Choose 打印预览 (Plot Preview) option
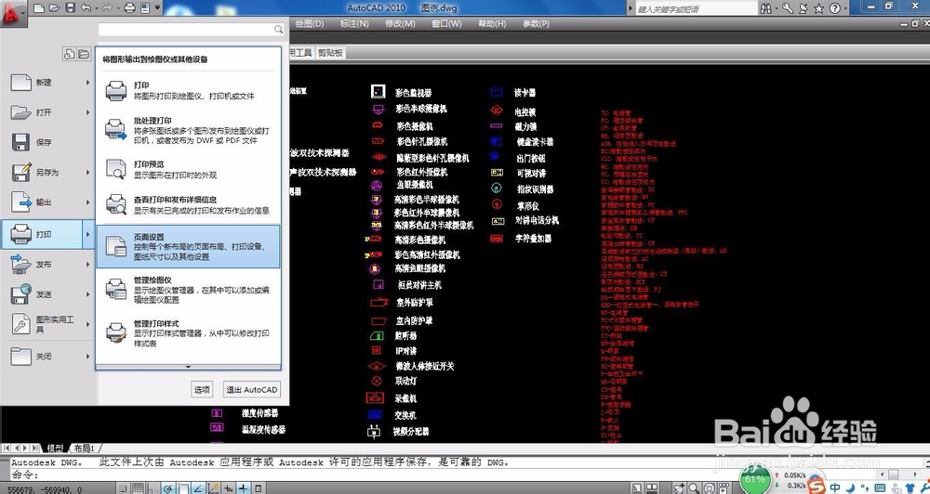930x494 pixels. [x=189, y=169]
